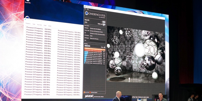The width and height of the screenshot is (202, 101).
Task: Click the Processor 0 Frequency row
Action: 39,28
